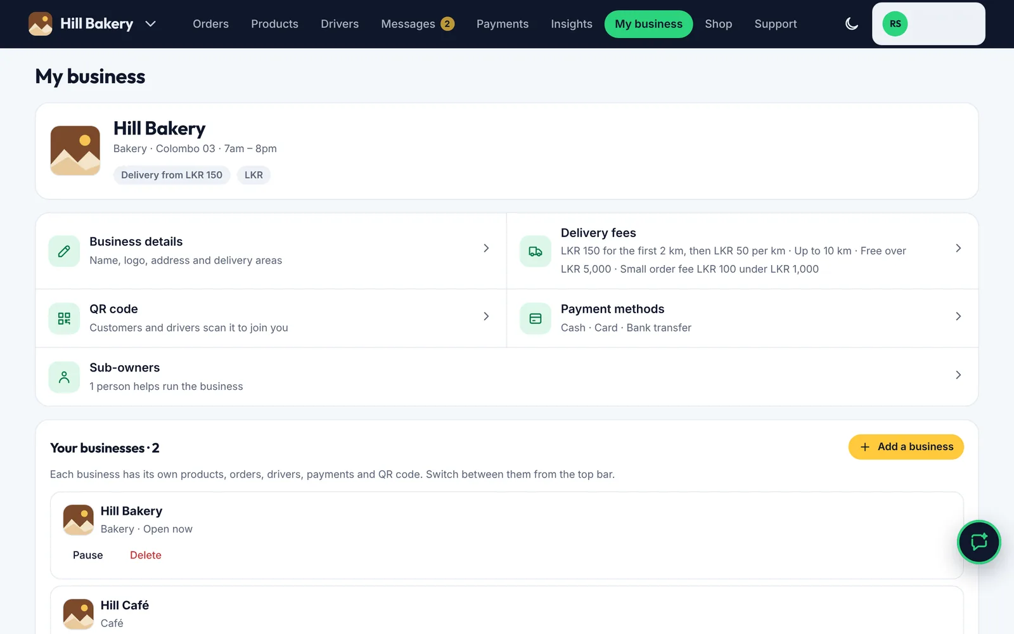Expand the Sub-owners row chevron
Screen dimensions: 1014x634
[x=958, y=375]
